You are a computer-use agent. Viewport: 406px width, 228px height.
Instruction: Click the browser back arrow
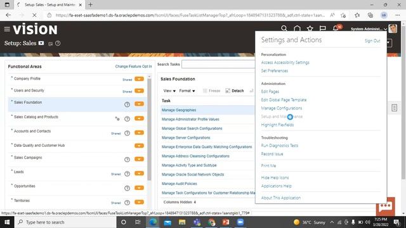8,15
